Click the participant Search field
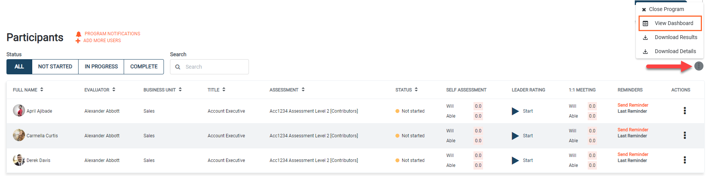This screenshot has width=708, height=176. click(x=209, y=67)
